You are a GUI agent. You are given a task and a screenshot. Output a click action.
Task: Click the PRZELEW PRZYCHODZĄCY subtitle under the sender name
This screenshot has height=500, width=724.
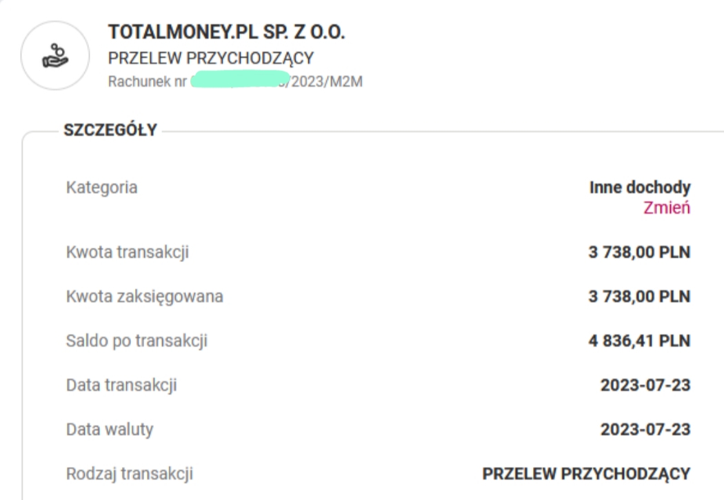(x=211, y=58)
